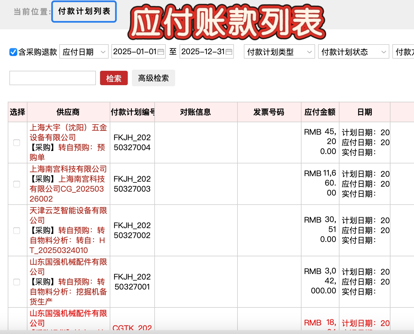Click the red 检索 search button
414x334 pixels.
pos(114,78)
